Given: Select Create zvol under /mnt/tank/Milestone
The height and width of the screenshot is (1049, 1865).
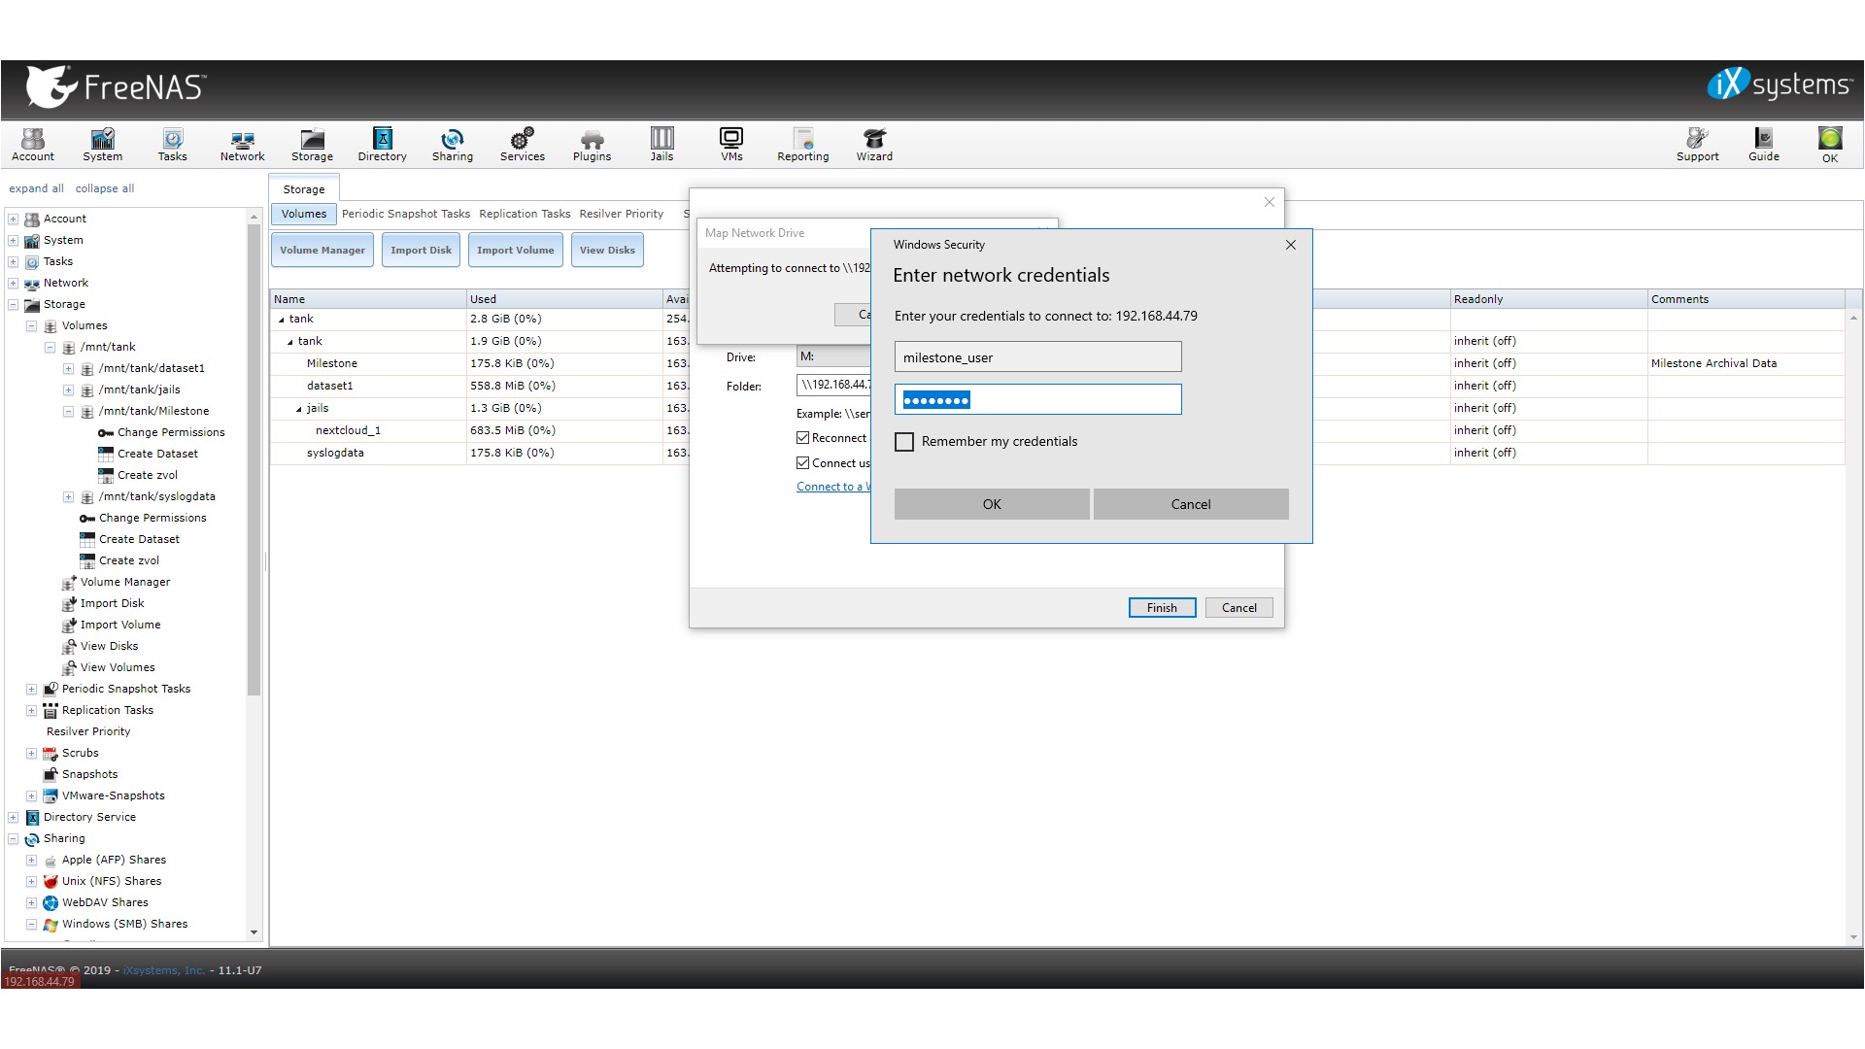Looking at the screenshot, I should tap(148, 475).
